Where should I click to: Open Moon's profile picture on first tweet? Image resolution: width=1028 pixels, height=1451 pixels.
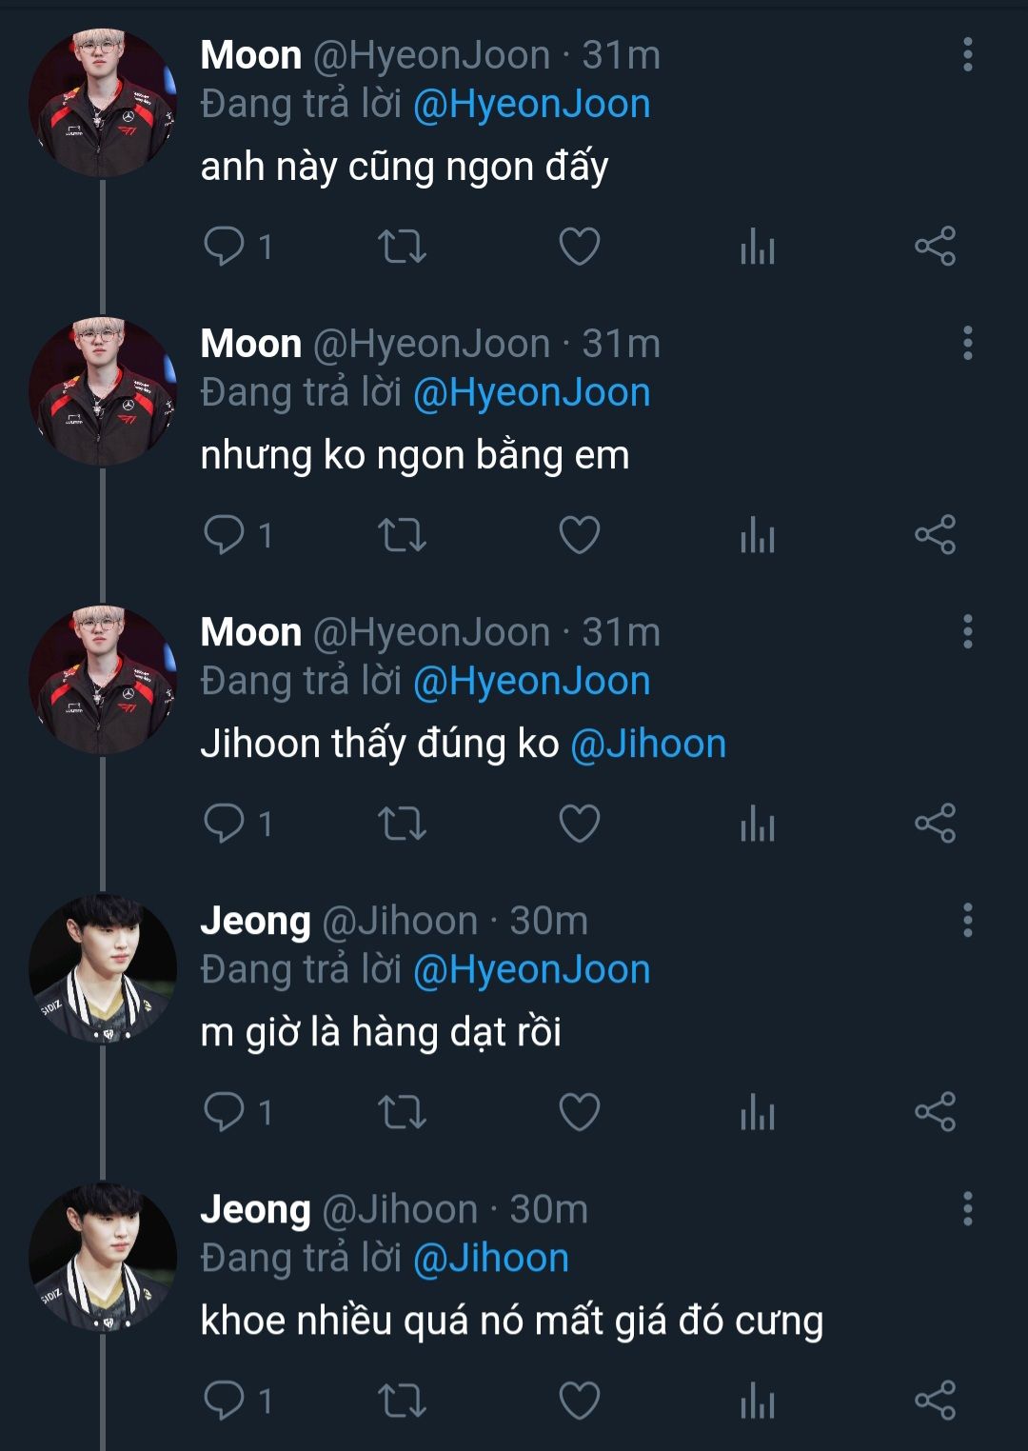(103, 103)
